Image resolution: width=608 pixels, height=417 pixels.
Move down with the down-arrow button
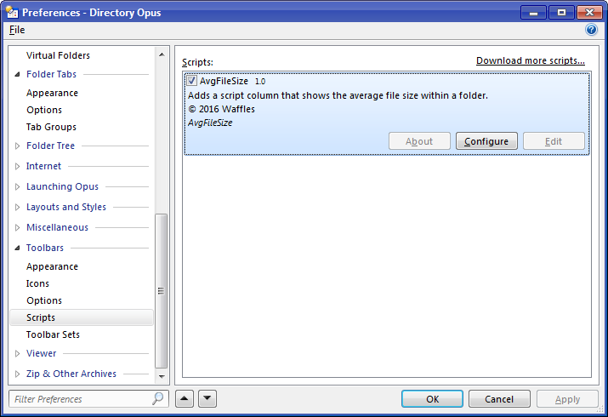pyautogui.click(x=207, y=398)
